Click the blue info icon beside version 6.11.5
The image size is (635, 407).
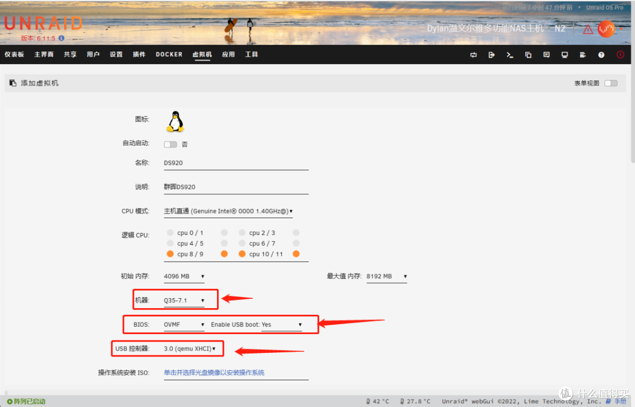click(x=61, y=38)
